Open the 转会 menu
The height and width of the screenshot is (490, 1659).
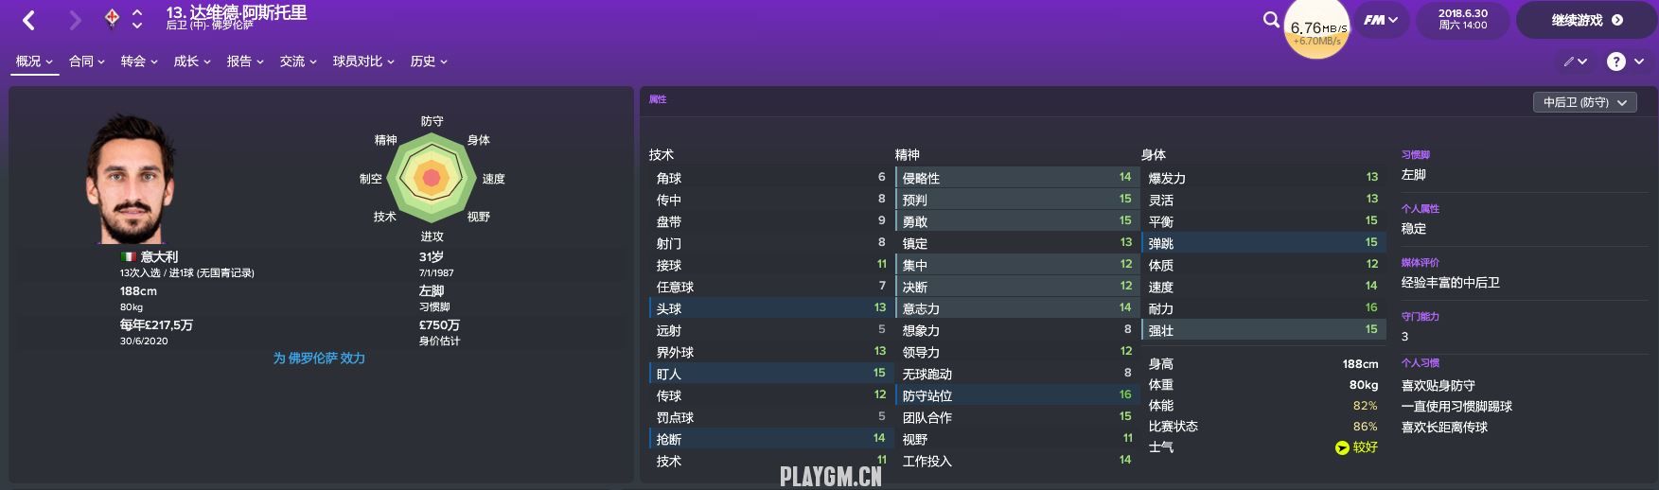pos(139,61)
